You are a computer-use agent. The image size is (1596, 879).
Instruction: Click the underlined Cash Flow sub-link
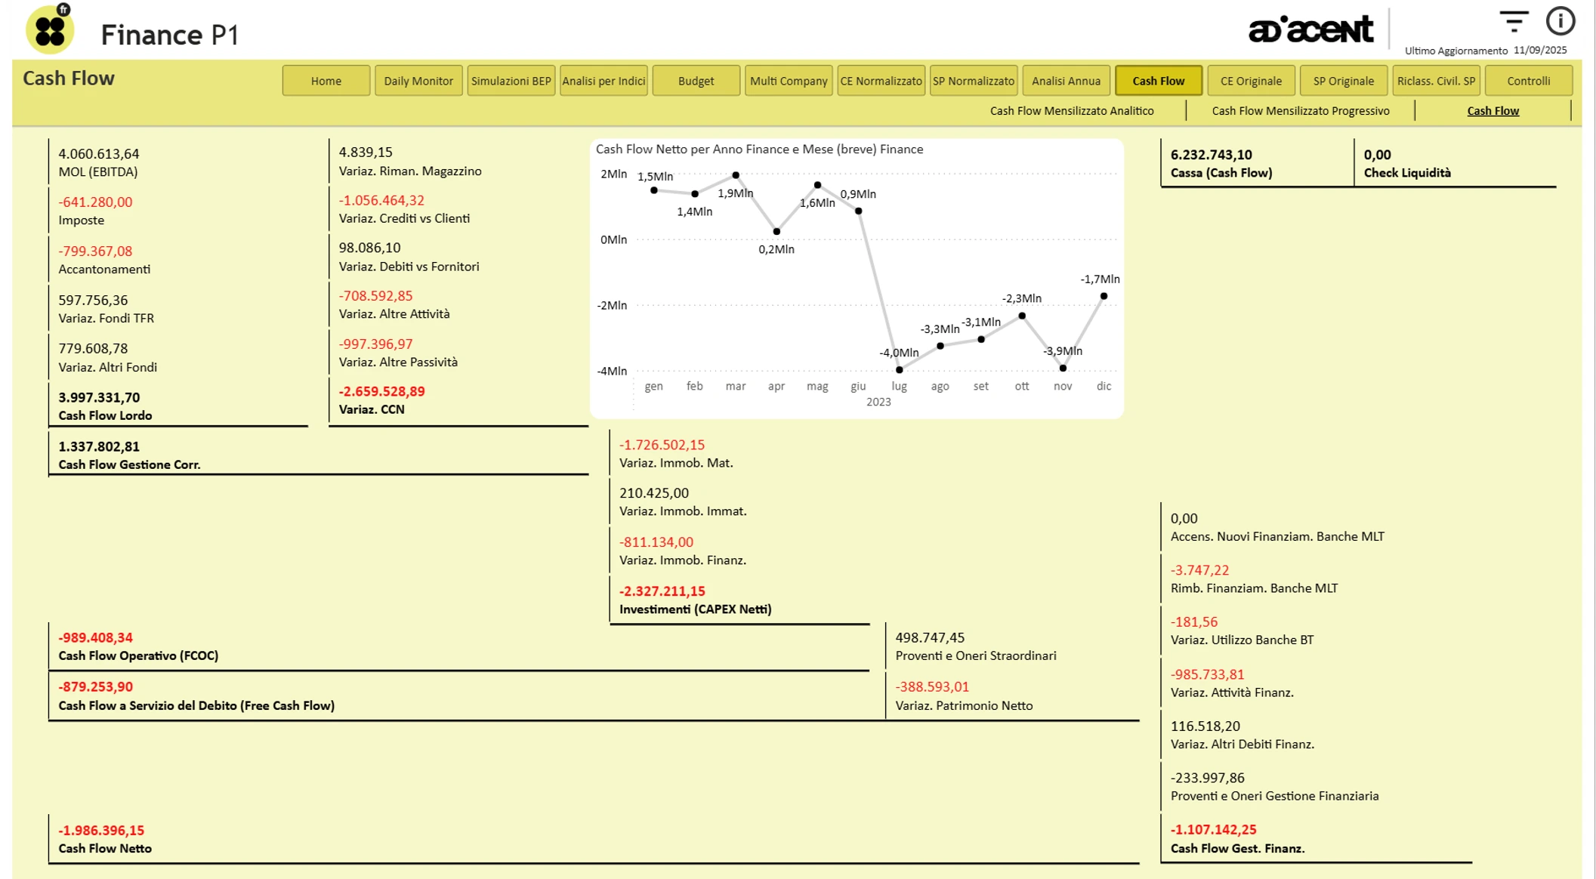(1493, 111)
